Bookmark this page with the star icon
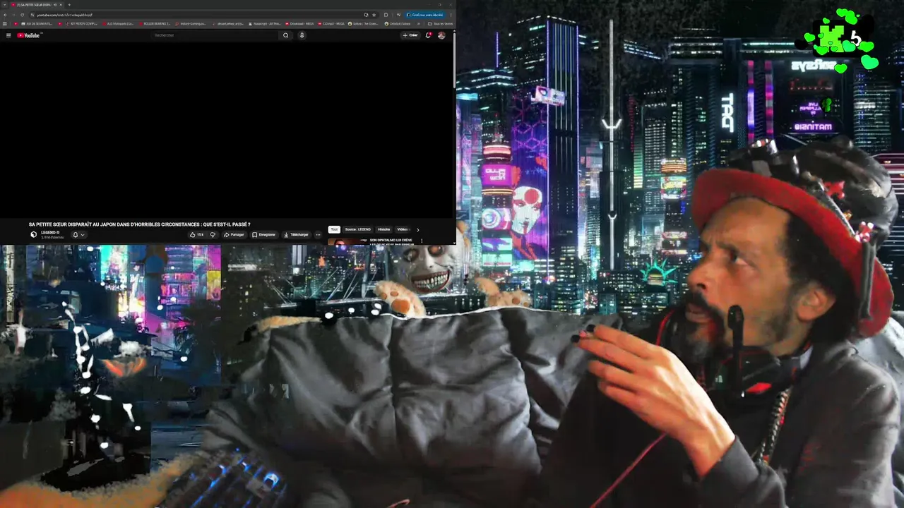 (x=374, y=15)
